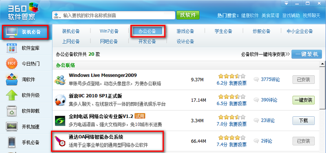Click the comment bubble beside 390评论
The height and width of the screenshot is (153, 326).
pyautogui.click(x=256, y=100)
